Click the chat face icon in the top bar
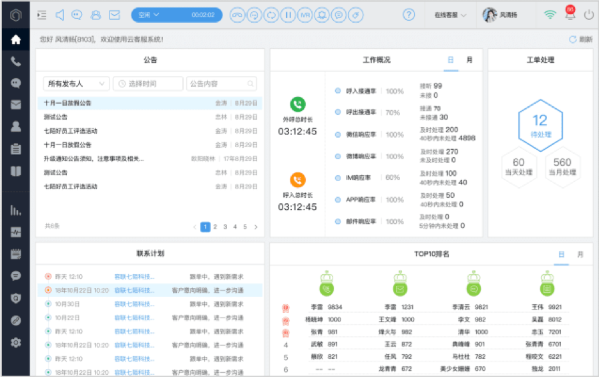The width and height of the screenshot is (599, 377). click(x=77, y=15)
